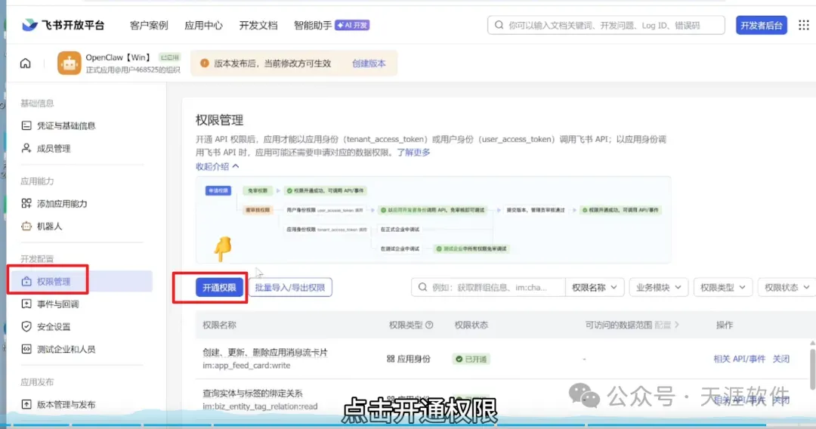Open 业务模块 filter dropdown
The height and width of the screenshot is (429, 816).
tap(658, 287)
